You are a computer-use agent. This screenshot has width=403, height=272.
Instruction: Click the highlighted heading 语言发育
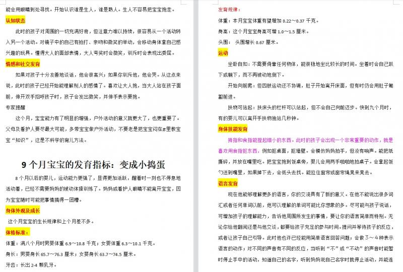[228, 183]
